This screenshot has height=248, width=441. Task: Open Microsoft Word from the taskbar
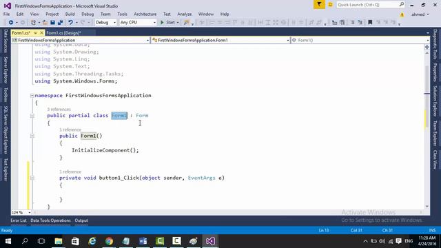(x=143, y=241)
